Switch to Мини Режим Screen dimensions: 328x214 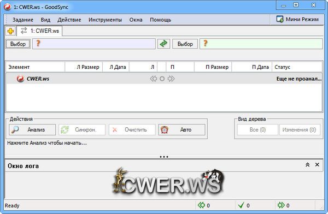click(x=297, y=19)
